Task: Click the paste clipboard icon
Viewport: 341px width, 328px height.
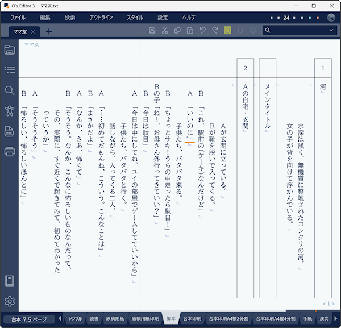Action: click(190, 31)
